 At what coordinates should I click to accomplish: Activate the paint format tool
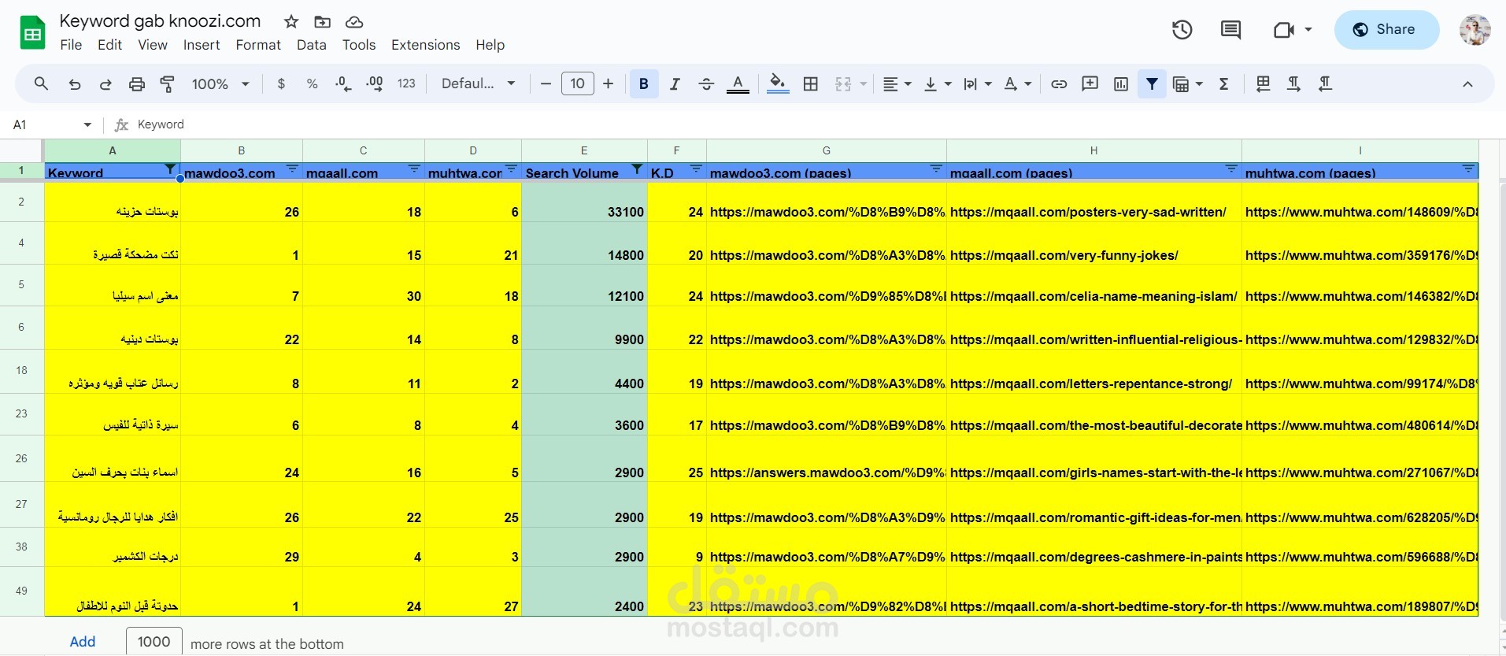[167, 84]
